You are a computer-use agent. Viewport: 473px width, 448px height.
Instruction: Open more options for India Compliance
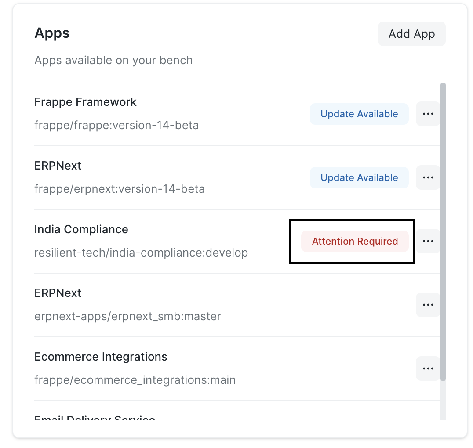click(x=428, y=241)
